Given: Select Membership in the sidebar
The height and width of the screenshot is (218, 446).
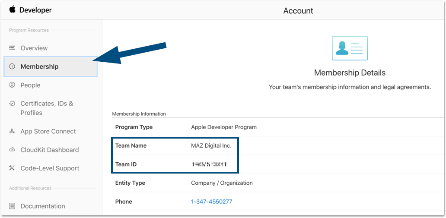Looking at the screenshot, I should tap(39, 66).
